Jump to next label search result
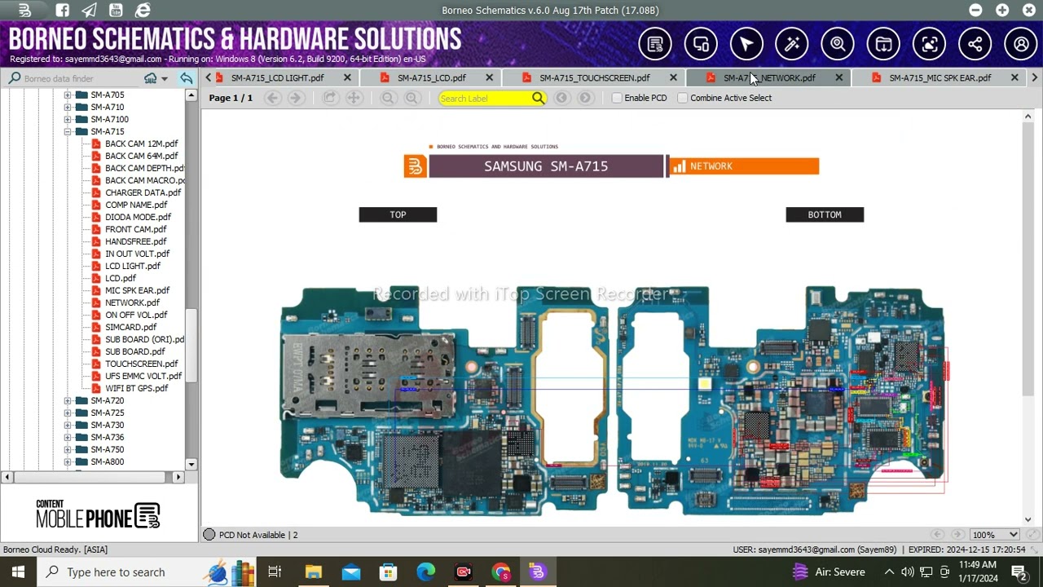Screen dimensions: 1043x587 tap(585, 98)
